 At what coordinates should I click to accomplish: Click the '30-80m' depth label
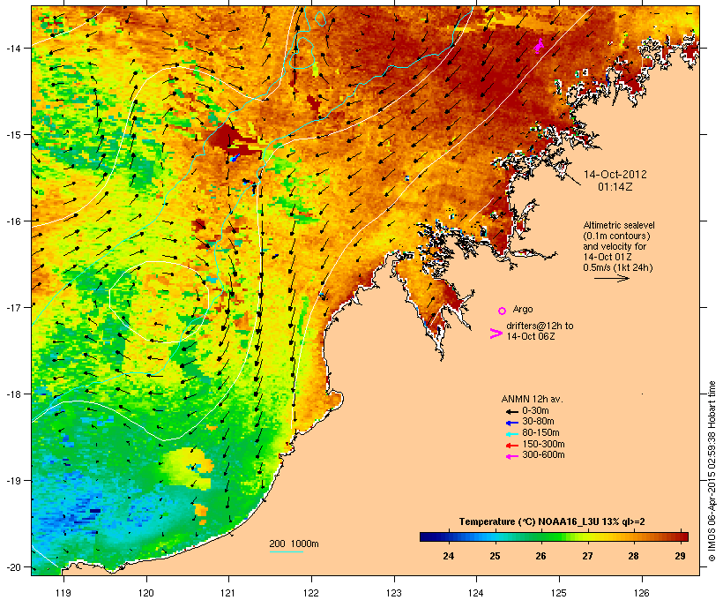pyautogui.click(x=538, y=422)
